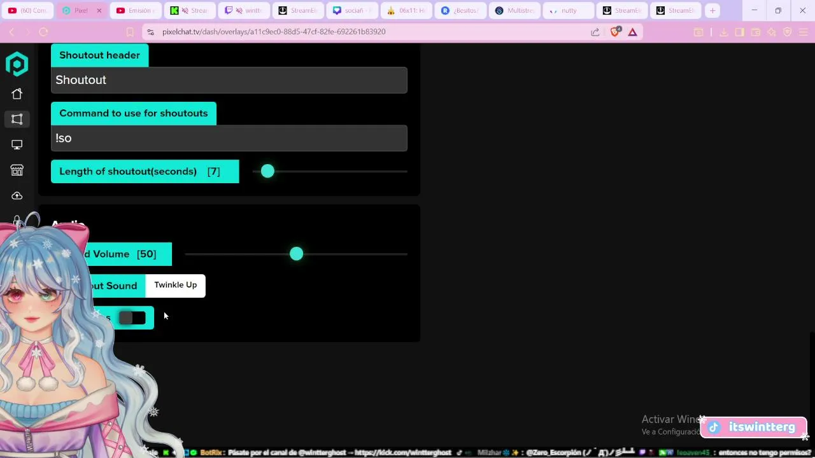815x458 pixels.
Task: Open the browser downloads icon
Action: [x=723, y=32]
